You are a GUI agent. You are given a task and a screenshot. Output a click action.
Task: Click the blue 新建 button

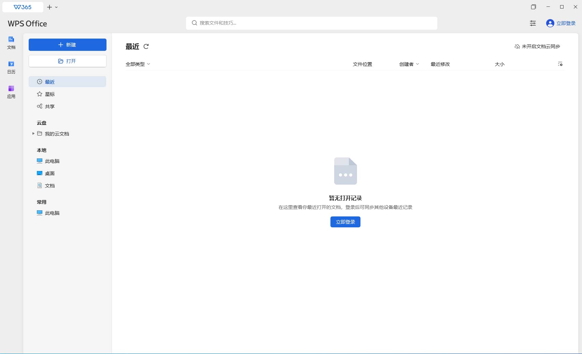click(67, 45)
